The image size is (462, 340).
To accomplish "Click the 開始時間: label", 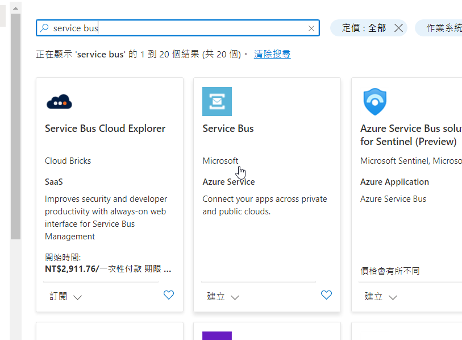I will 63,257.
